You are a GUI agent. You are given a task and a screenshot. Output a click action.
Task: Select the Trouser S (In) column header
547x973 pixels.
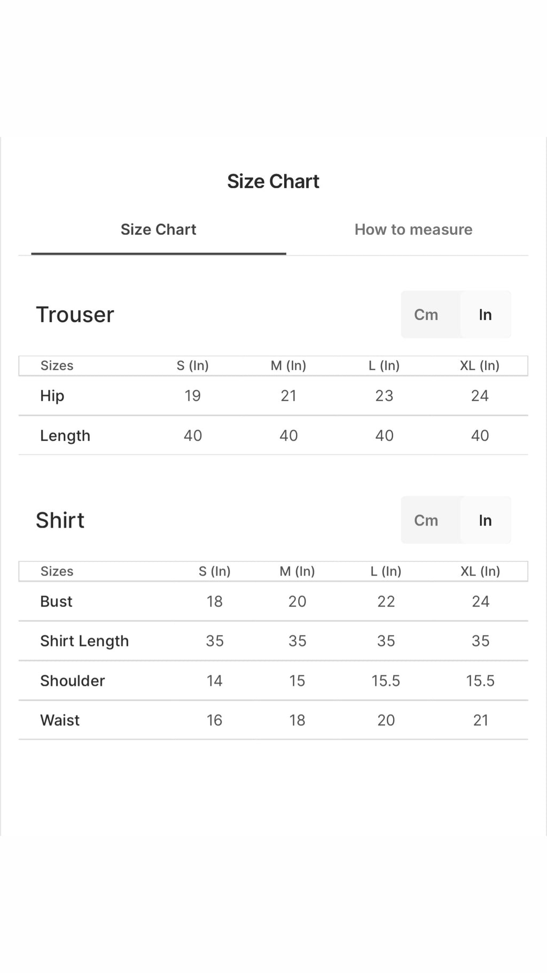192,366
